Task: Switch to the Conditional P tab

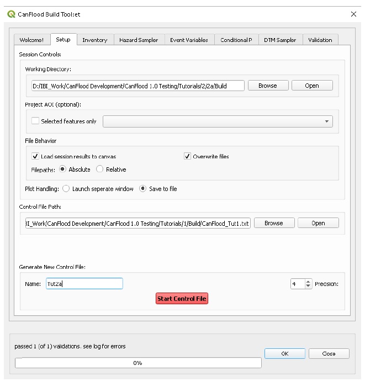Action: pyautogui.click(x=236, y=40)
